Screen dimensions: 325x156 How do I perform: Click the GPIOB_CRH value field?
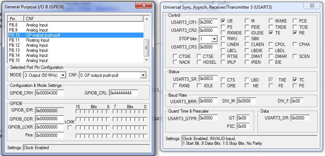click(x=49, y=93)
